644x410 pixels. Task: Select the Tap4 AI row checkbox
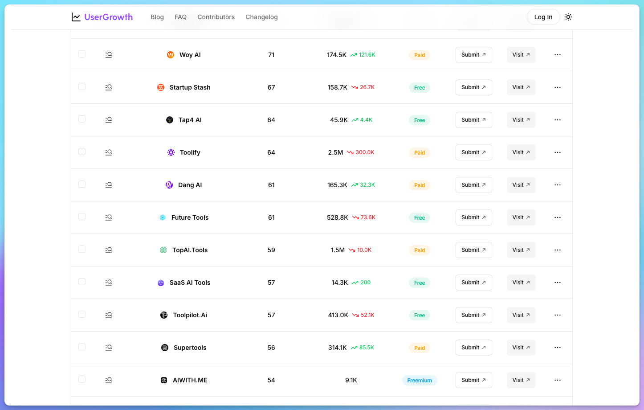click(82, 119)
